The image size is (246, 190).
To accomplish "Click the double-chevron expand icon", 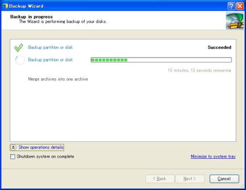I will pos(13,147).
